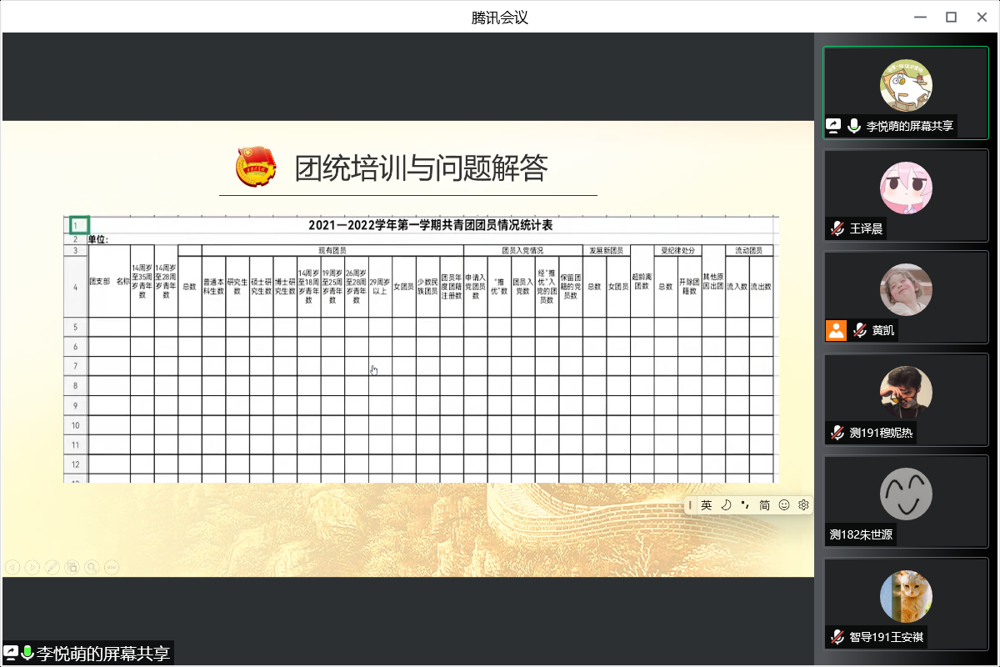Switch the 简 simplified Chinese IME option
Viewport: 1000px width, 667px height.
point(764,504)
